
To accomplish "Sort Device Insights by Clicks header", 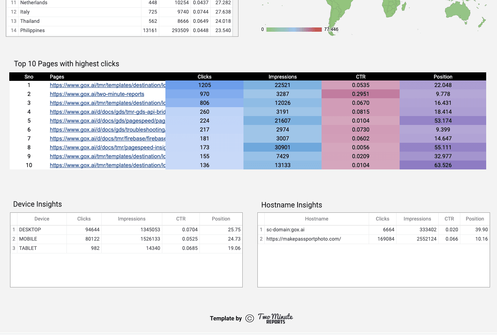I will [84, 219].
